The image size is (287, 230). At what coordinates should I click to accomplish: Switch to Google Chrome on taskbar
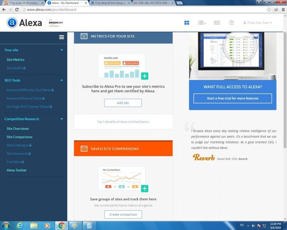pyautogui.click(x=61, y=226)
